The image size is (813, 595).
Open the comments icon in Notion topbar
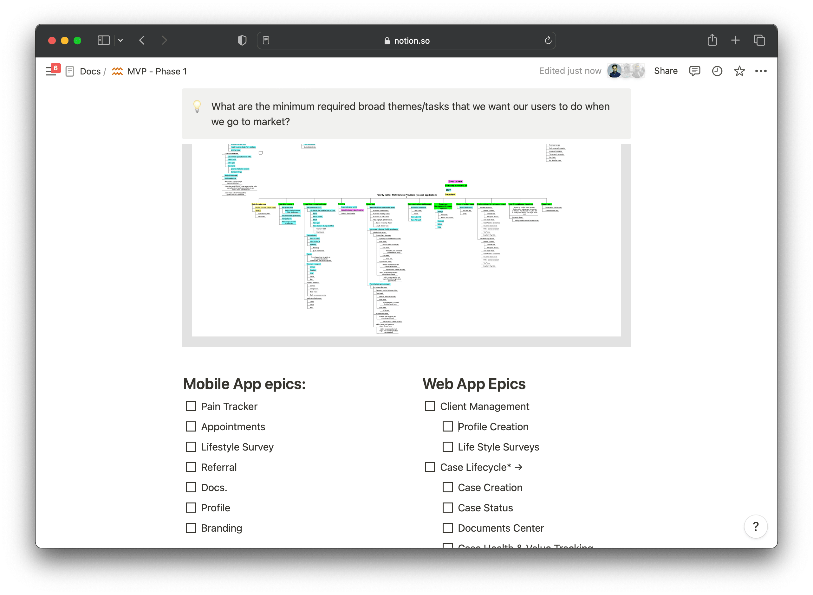pyautogui.click(x=694, y=71)
